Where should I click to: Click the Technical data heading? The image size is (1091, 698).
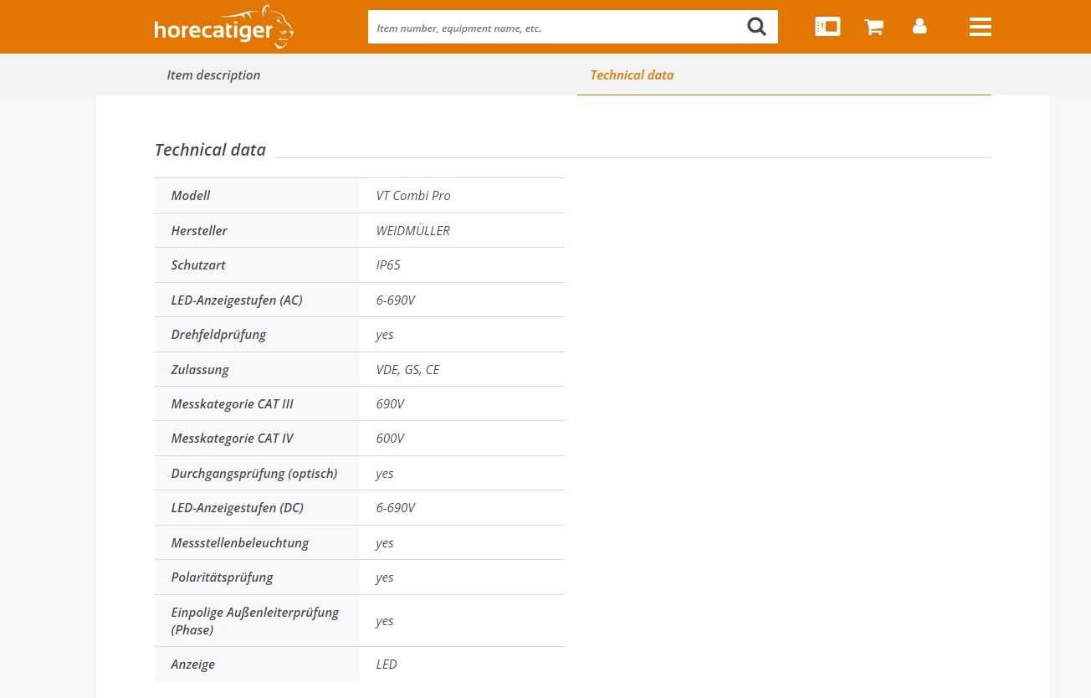point(210,150)
